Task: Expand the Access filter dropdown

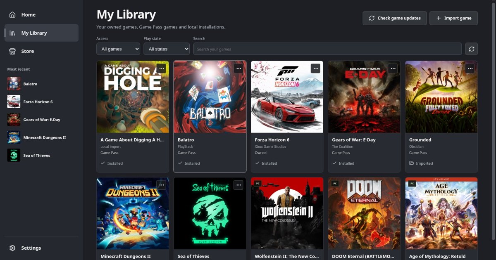Action: tap(118, 49)
